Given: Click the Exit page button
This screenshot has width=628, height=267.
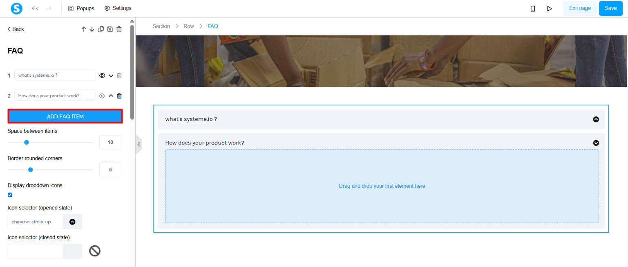Looking at the screenshot, I should (580, 8).
